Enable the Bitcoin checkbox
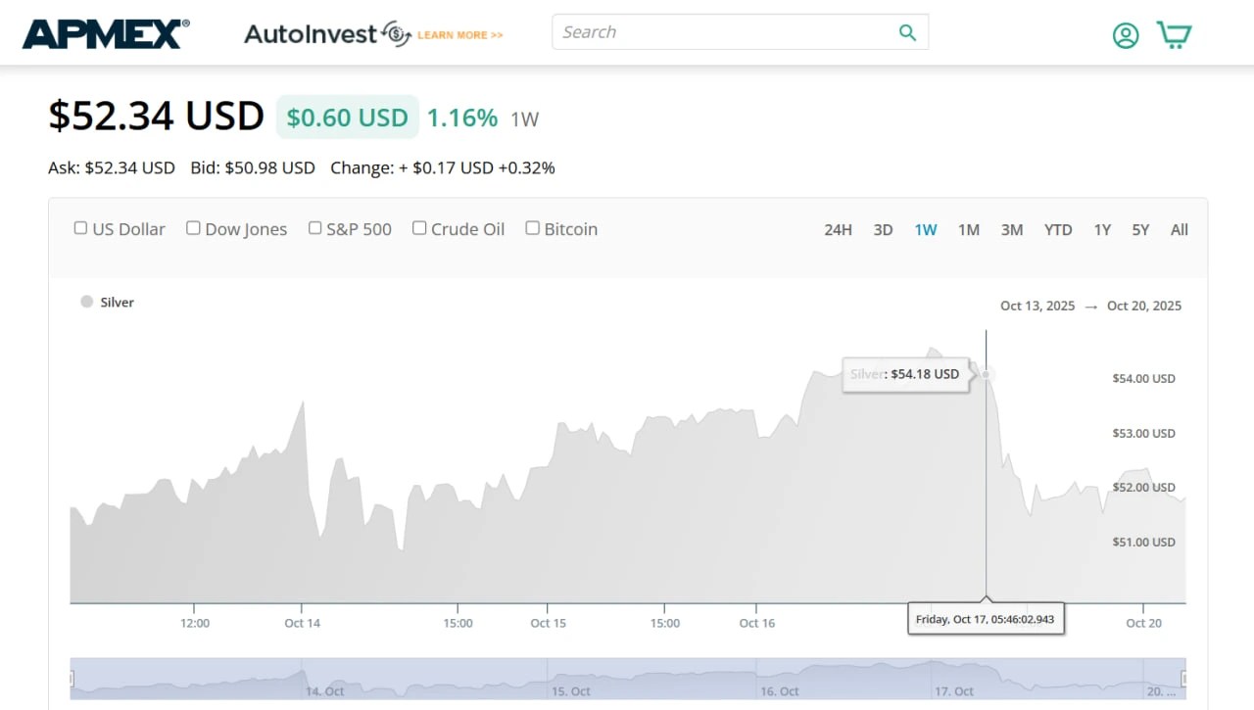 tap(532, 228)
